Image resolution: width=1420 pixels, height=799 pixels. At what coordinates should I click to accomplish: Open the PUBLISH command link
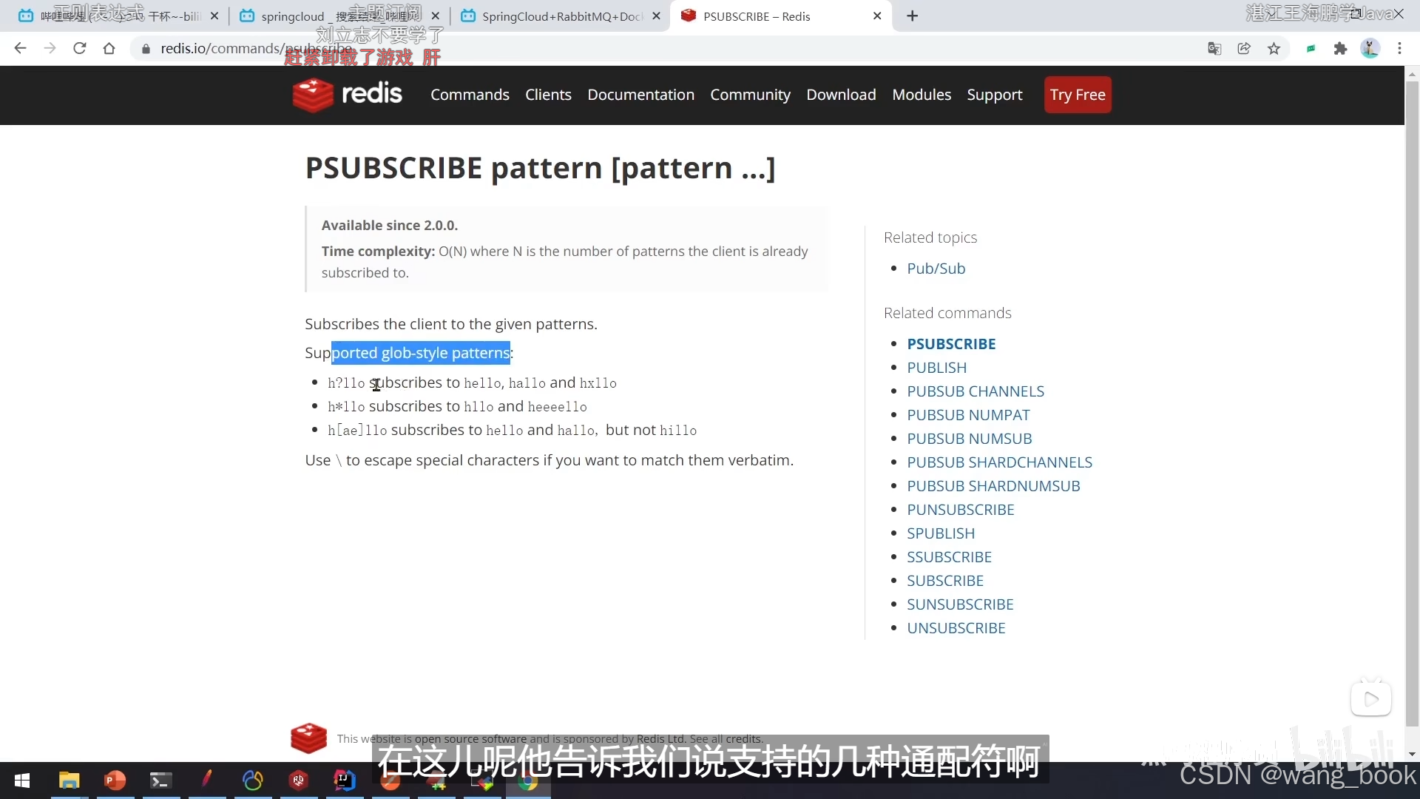click(936, 368)
